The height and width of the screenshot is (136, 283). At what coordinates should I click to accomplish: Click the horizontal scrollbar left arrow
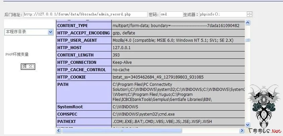click(x=59, y=131)
